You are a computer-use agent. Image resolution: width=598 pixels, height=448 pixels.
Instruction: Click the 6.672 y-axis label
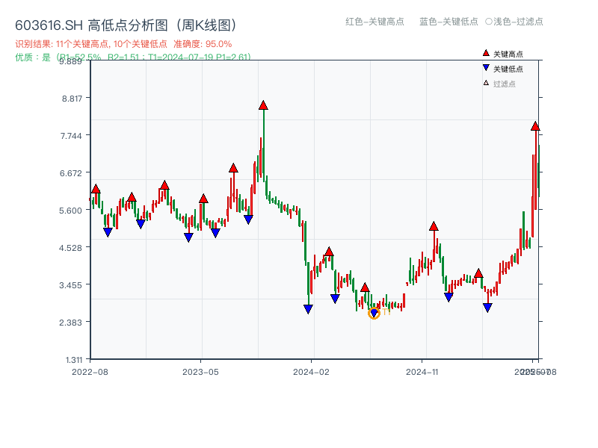(x=70, y=173)
